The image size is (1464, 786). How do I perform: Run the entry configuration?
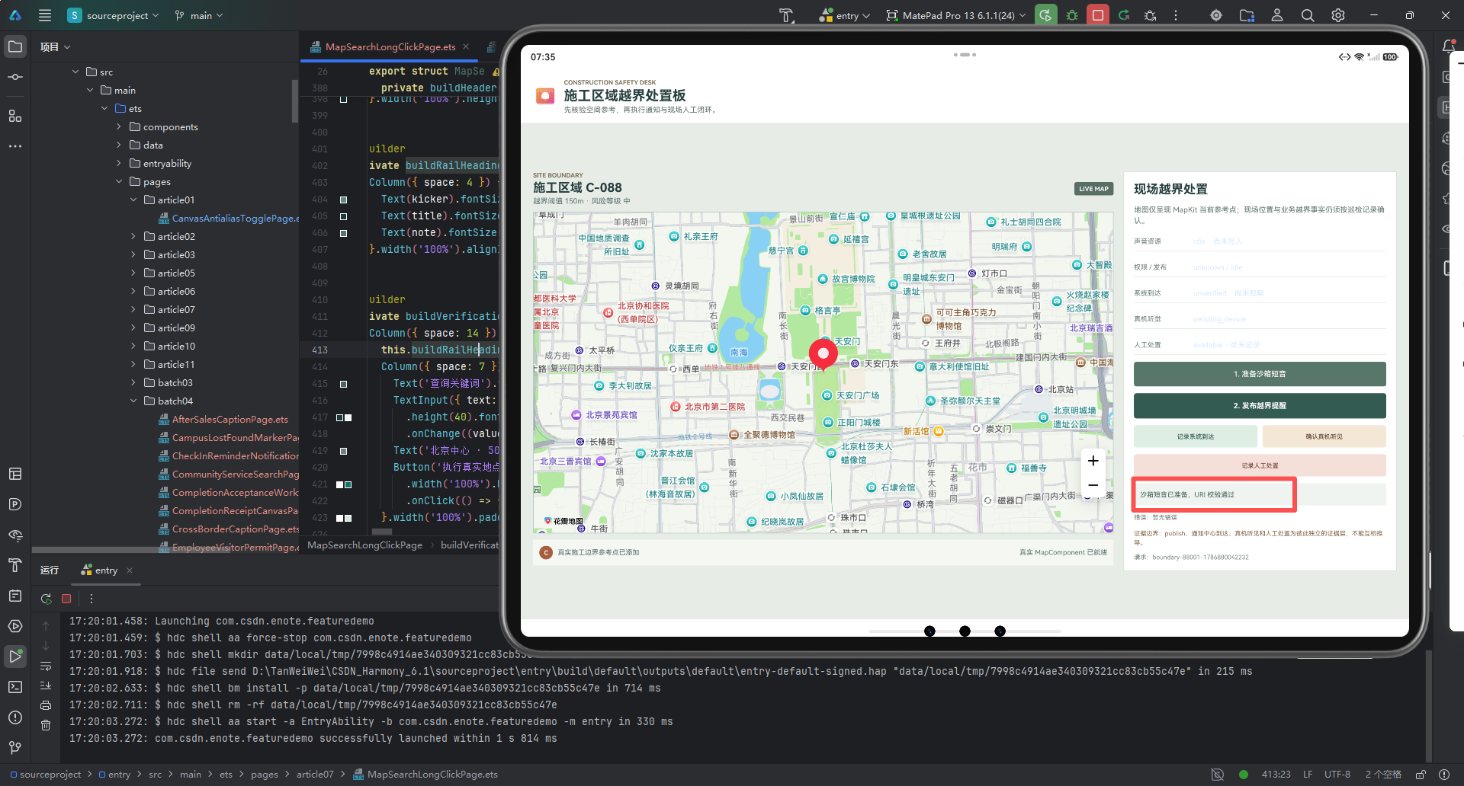click(1046, 15)
